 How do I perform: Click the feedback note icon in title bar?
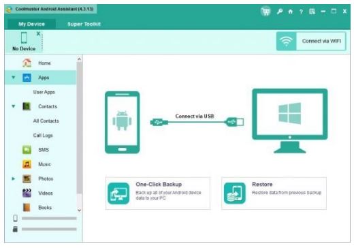point(312,12)
